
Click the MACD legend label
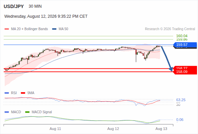tap(16, 112)
